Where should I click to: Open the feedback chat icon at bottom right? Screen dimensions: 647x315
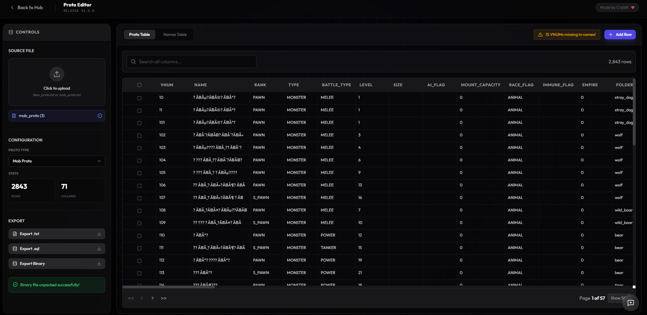pos(630,303)
